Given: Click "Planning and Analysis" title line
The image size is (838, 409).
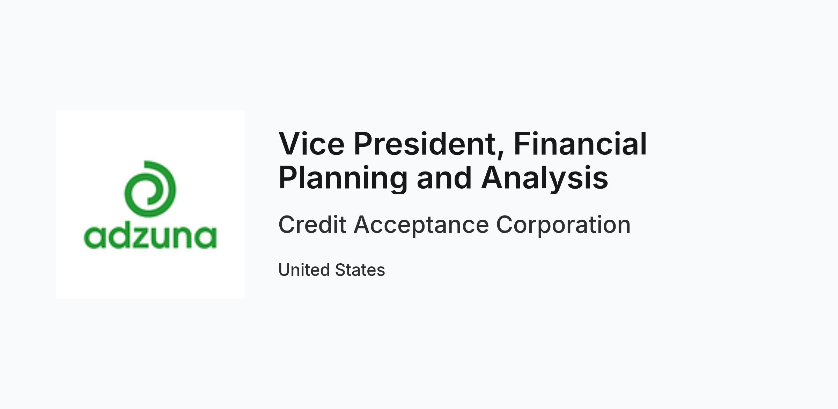Looking at the screenshot, I should pos(443,178).
